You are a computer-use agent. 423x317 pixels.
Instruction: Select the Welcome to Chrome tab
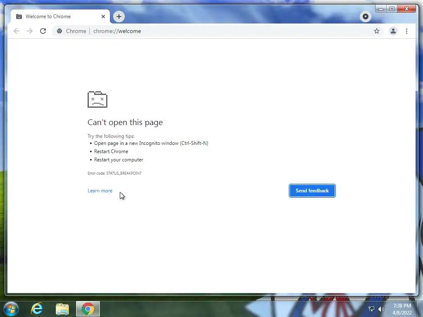pos(60,17)
